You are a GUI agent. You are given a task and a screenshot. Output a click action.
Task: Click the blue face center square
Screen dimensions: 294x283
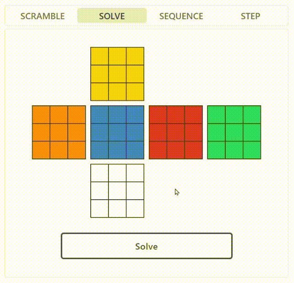click(117, 132)
